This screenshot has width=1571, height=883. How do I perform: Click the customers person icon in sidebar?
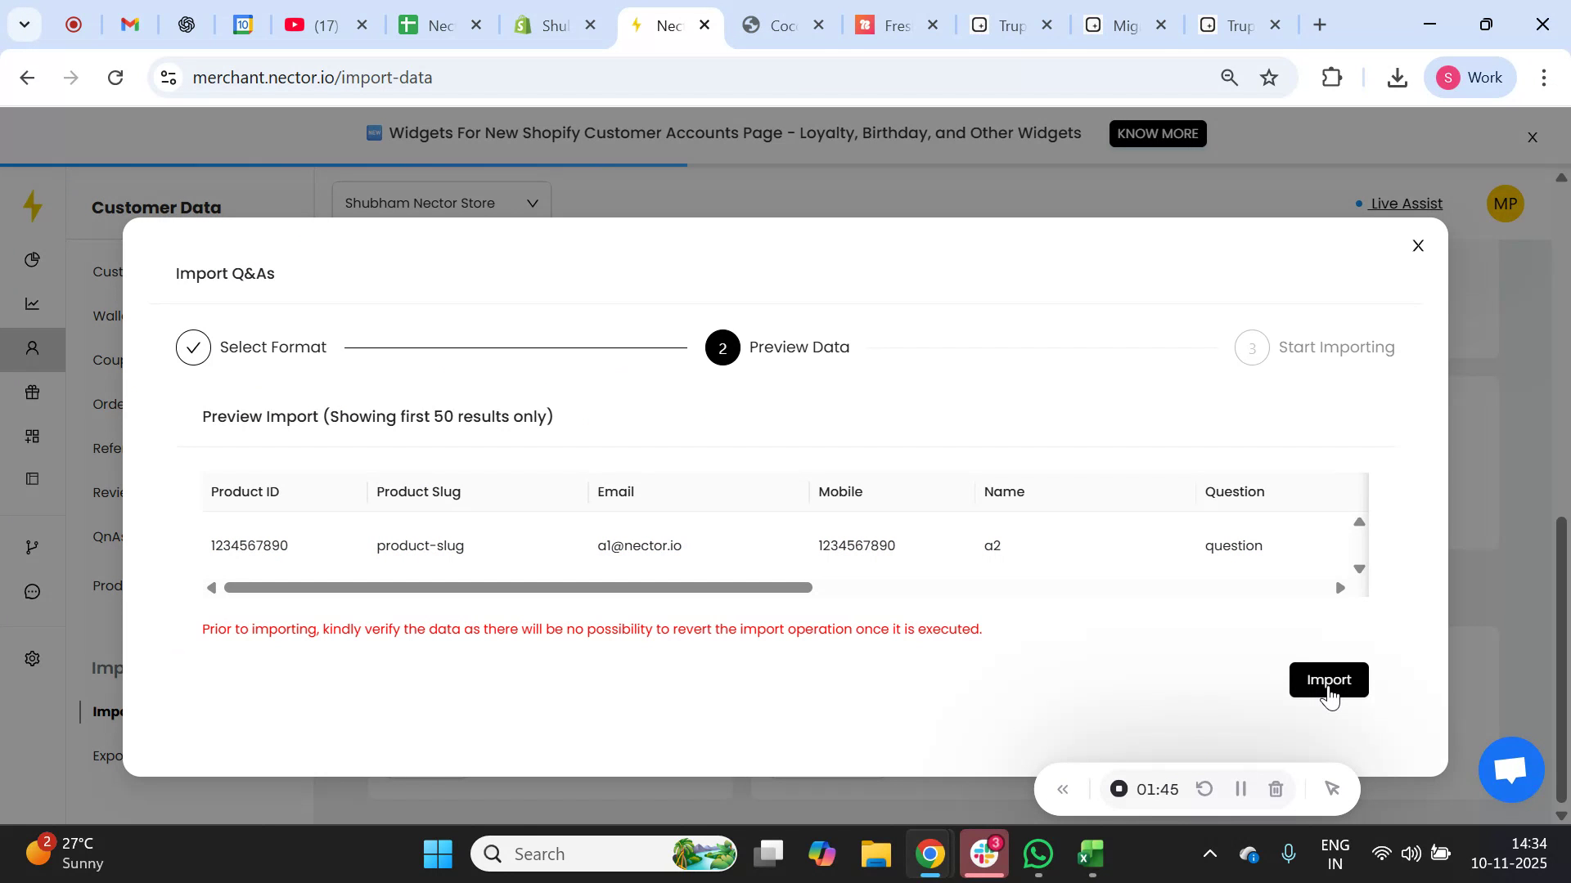pyautogui.click(x=33, y=347)
